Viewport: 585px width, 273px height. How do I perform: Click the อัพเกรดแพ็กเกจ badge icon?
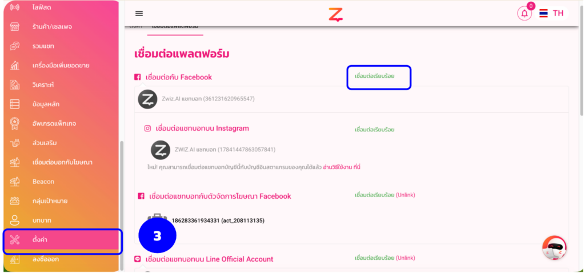pyautogui.click(x=14, y=123)
